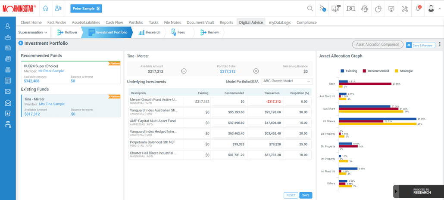
Task: Click the equals circle icon beside Portfolio Total
Action: click(256, 71)
